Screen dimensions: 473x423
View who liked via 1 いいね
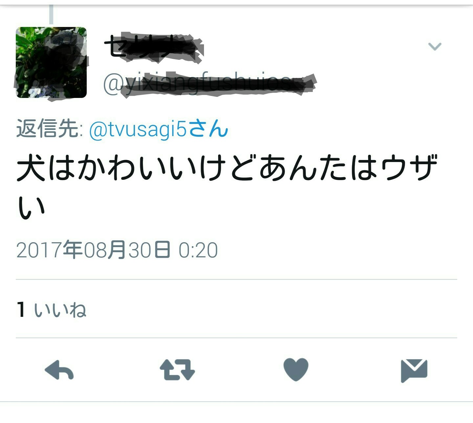tap(52, 310)
